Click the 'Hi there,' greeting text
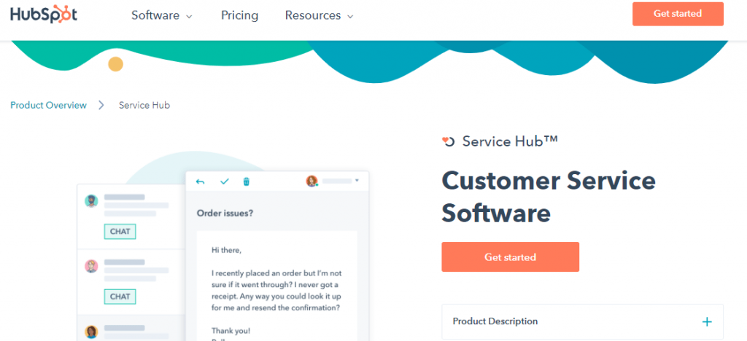The height and width of the screenshot is (341, 747). click(227, 250)
